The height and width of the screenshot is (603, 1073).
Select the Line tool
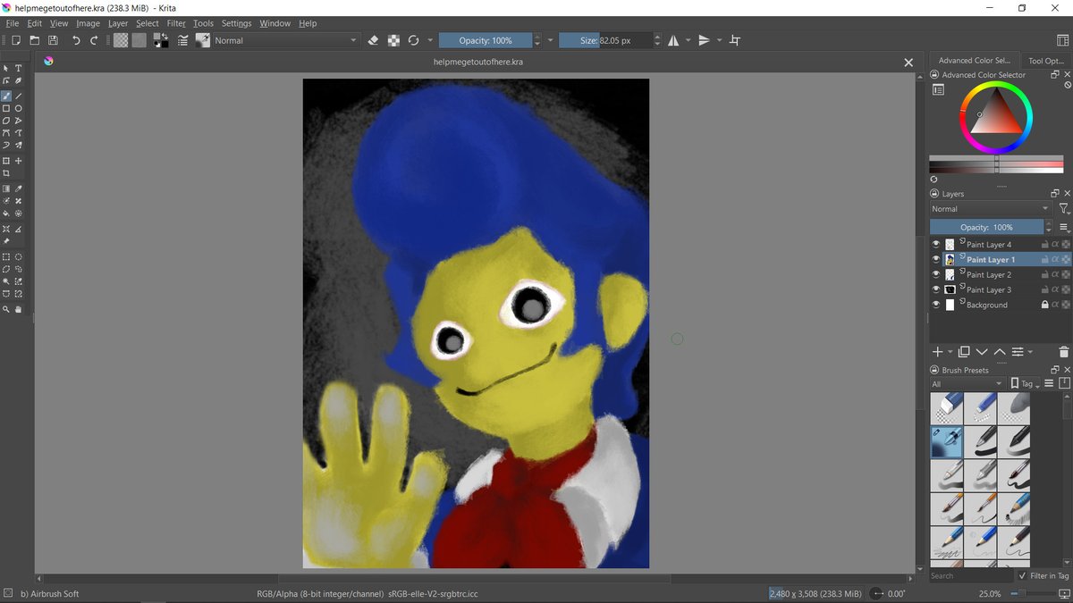(18, 96)
